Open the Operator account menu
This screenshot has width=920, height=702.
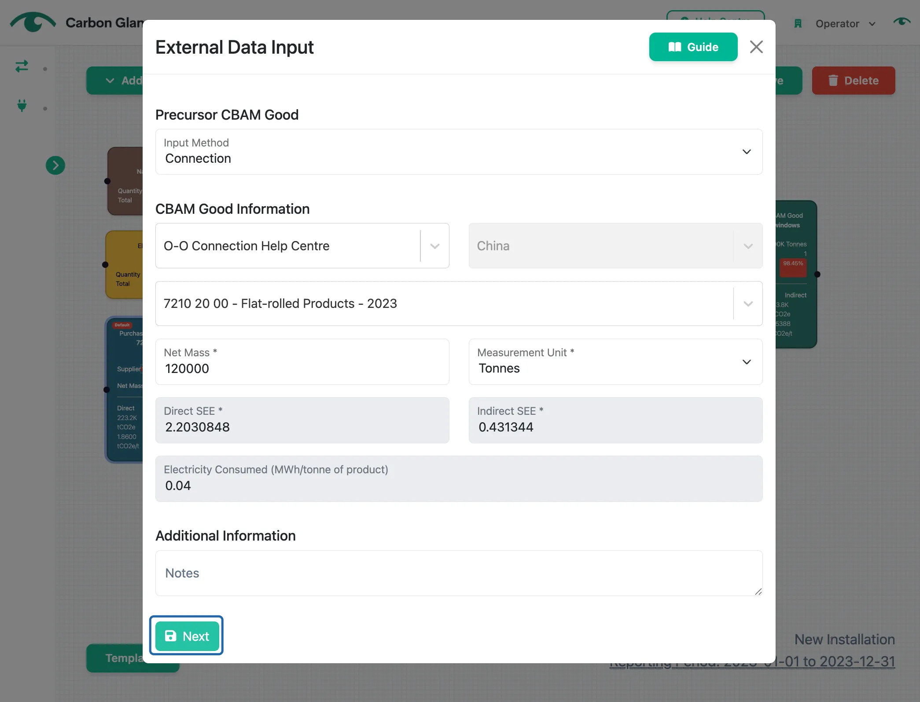pyautogui.click(x=845, y=24)
